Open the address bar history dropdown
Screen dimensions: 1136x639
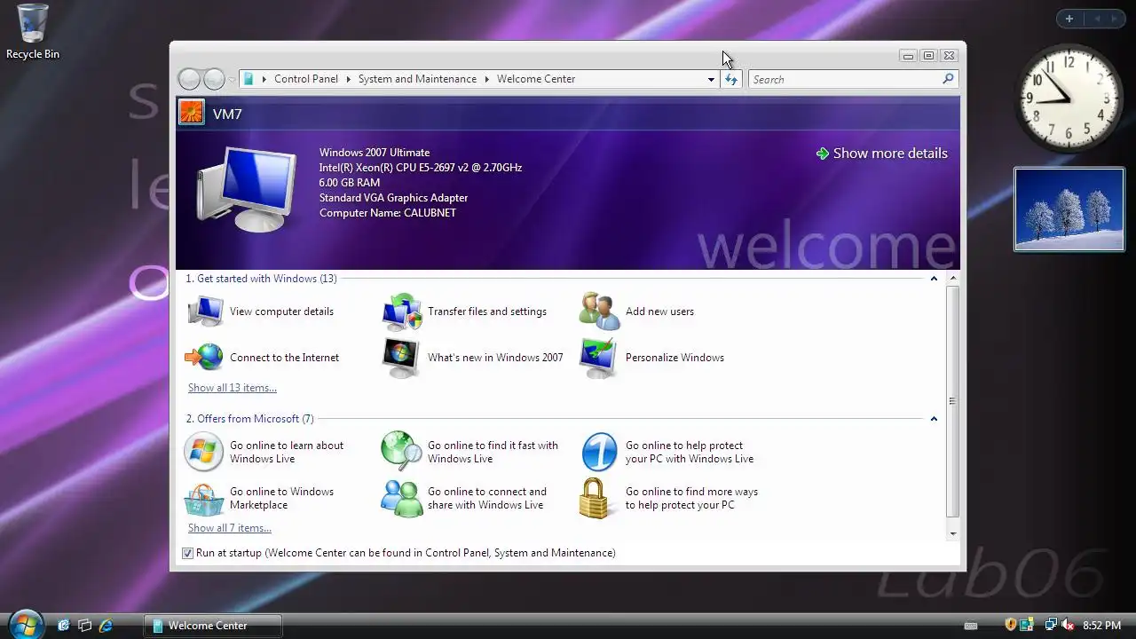point(711,79)
